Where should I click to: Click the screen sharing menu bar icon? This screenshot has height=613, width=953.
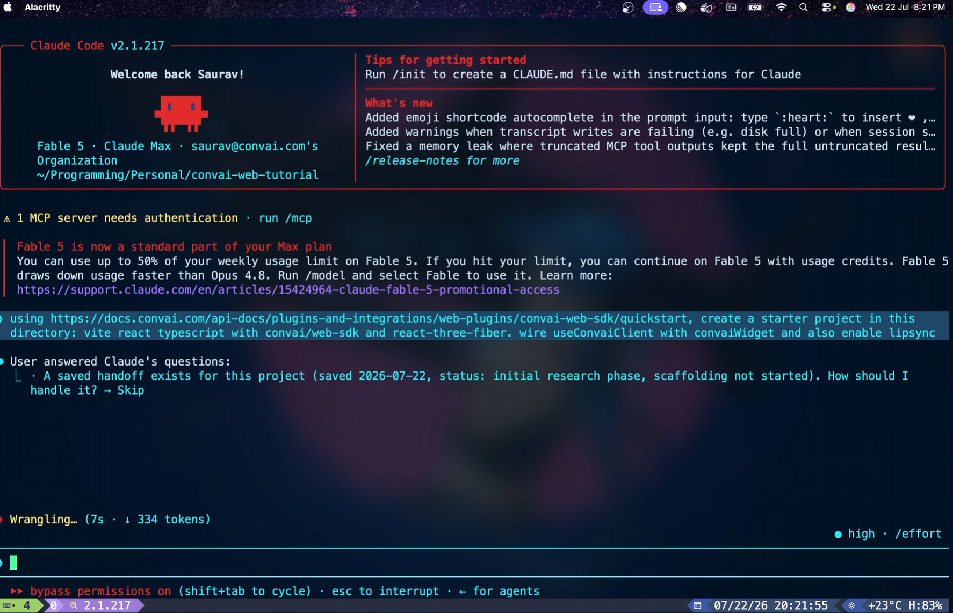[655, 8]
